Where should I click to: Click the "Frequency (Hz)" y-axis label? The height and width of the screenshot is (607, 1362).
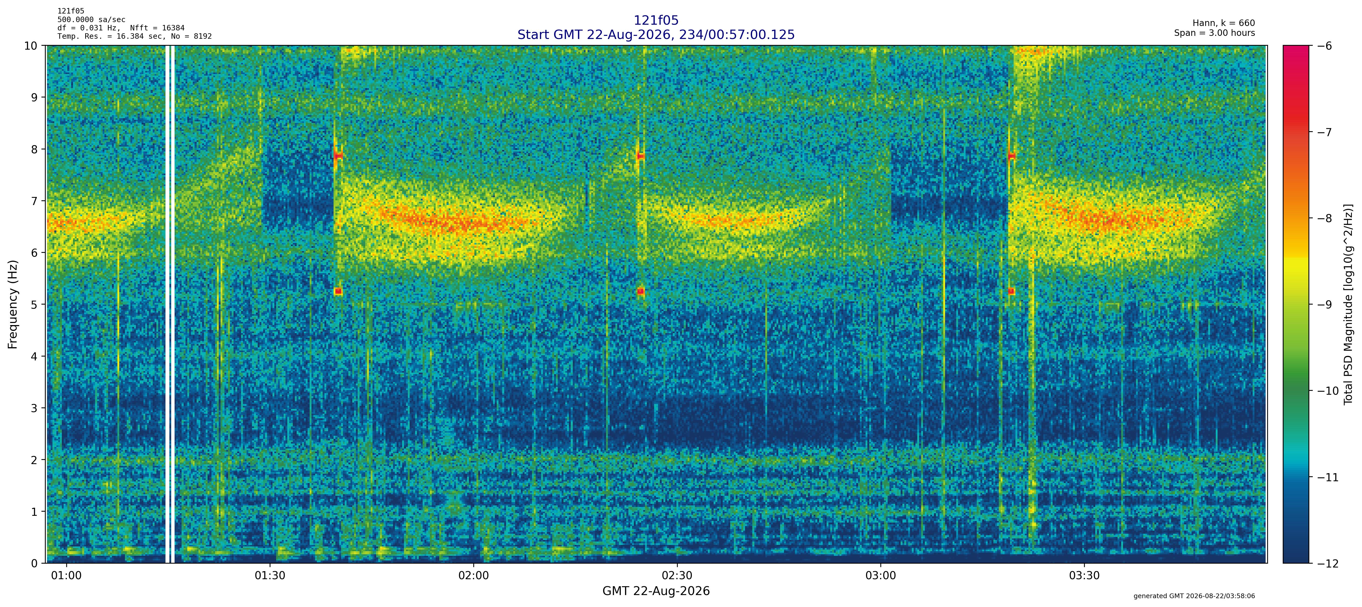click(13, 304)
